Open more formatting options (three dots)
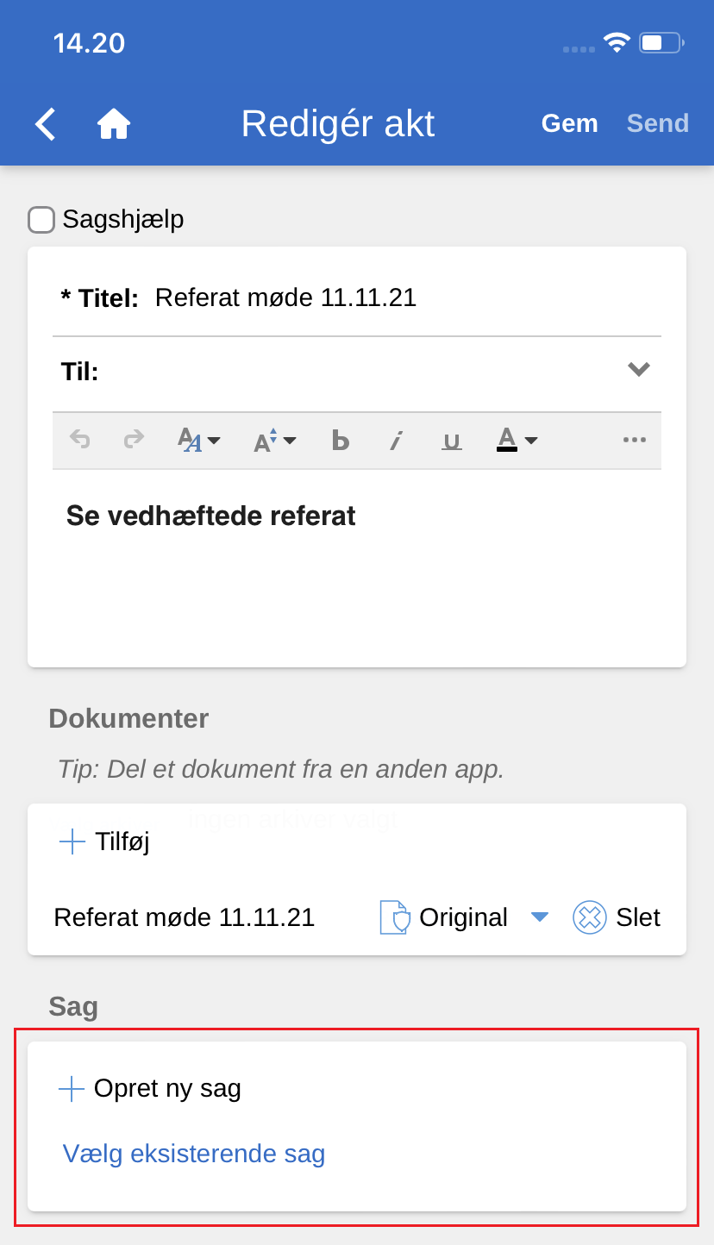 click(635, 440)
